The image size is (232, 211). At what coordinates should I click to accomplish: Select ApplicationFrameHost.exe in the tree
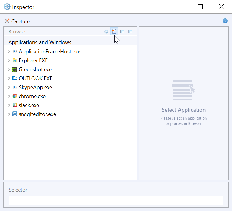point(49,52)
